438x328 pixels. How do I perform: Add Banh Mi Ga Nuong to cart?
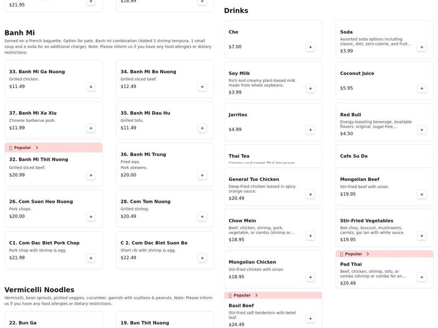click(x=91, y=86)
